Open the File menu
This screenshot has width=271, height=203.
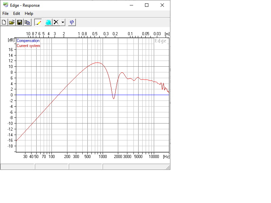[5, 14]
